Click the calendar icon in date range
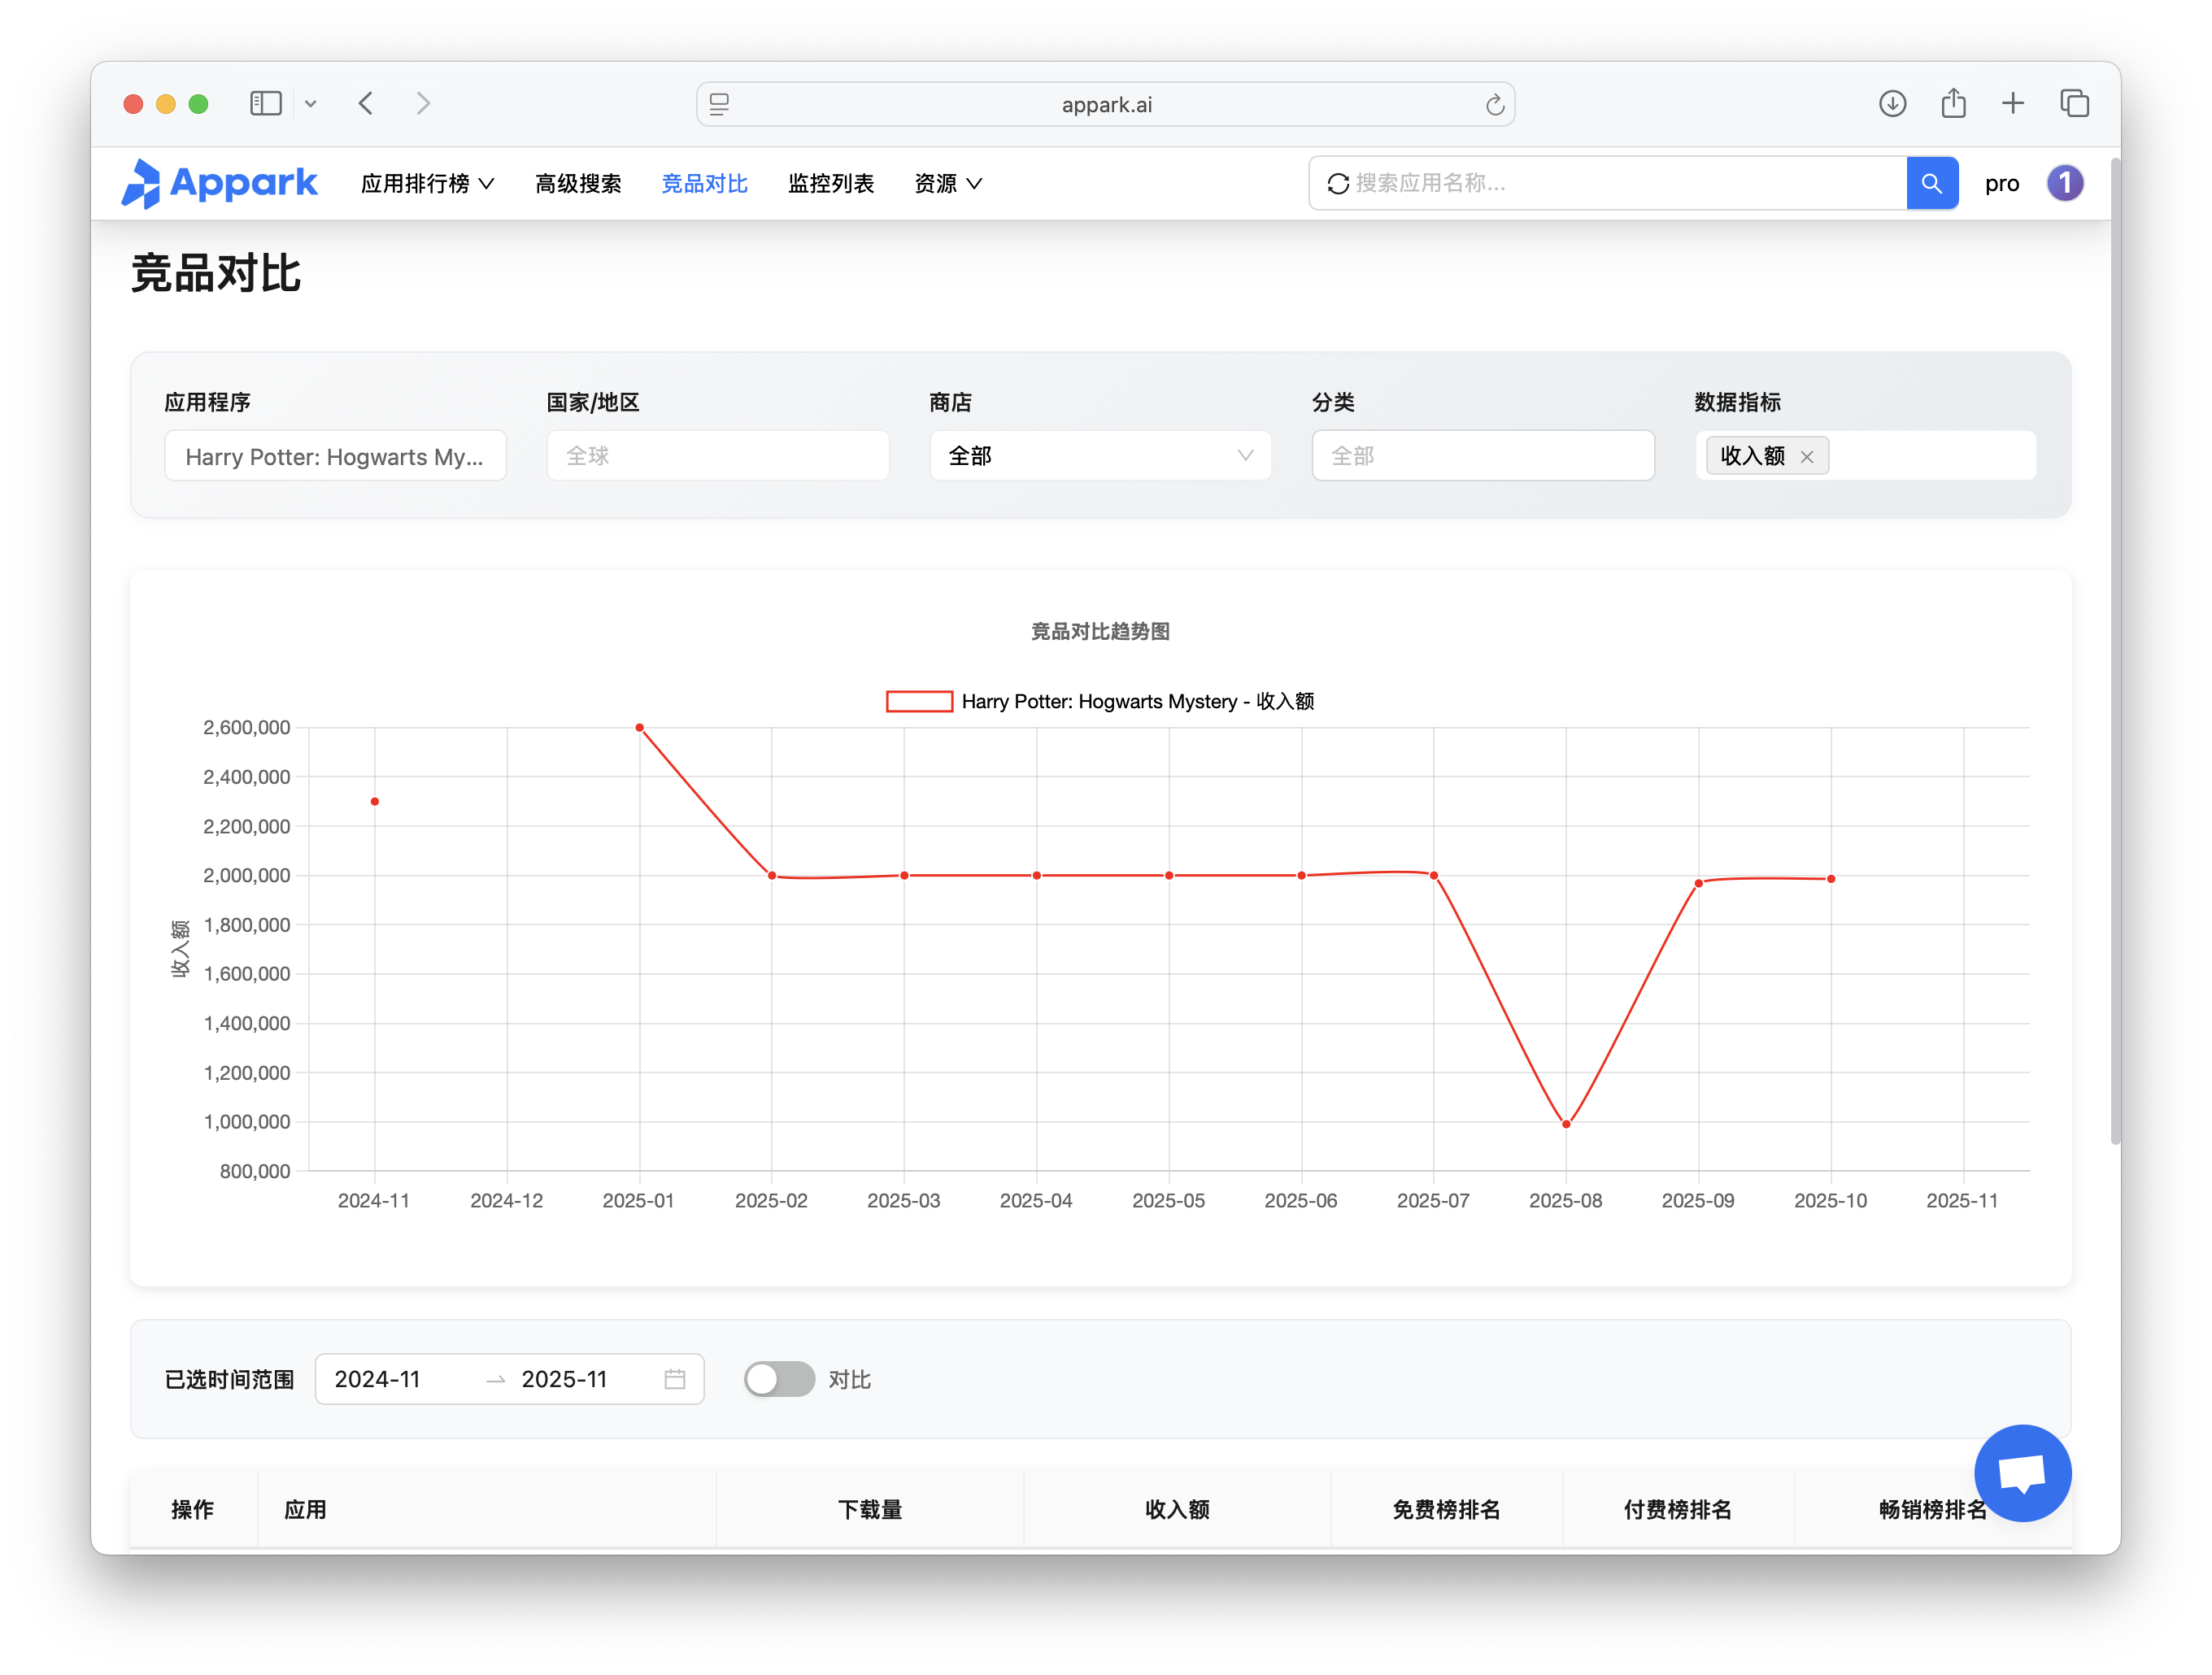 675,1379
